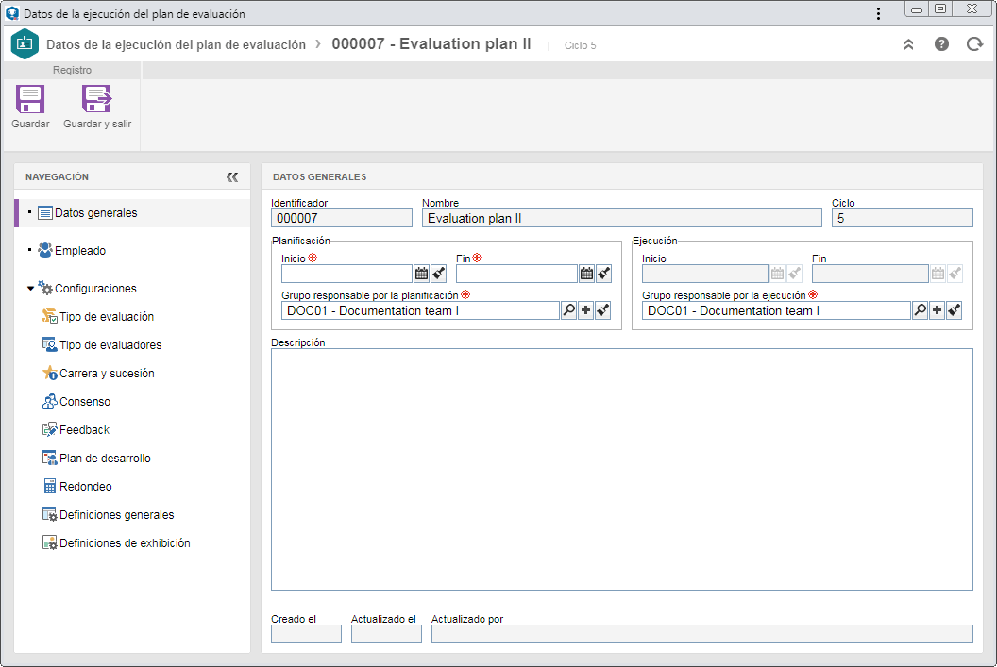Click the Nombre field
The height and width of the screenshot is (667, 997).
pyautogui.click(x=622, y=219)
